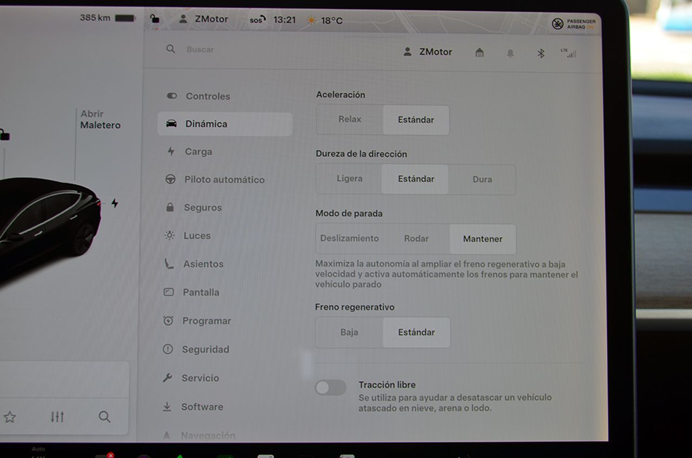Screen dimensions: 692x458
Task: Set regenerative braking to Baja
Action: [349, 332]
